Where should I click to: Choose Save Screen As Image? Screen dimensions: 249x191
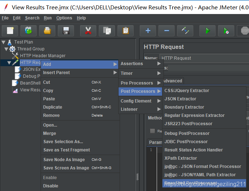click(80, 168)
